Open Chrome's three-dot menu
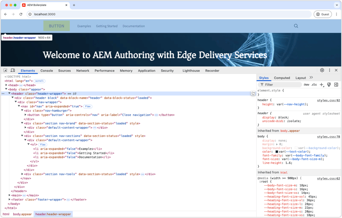The width and height of the screenshot is (342, 218). 337,14
